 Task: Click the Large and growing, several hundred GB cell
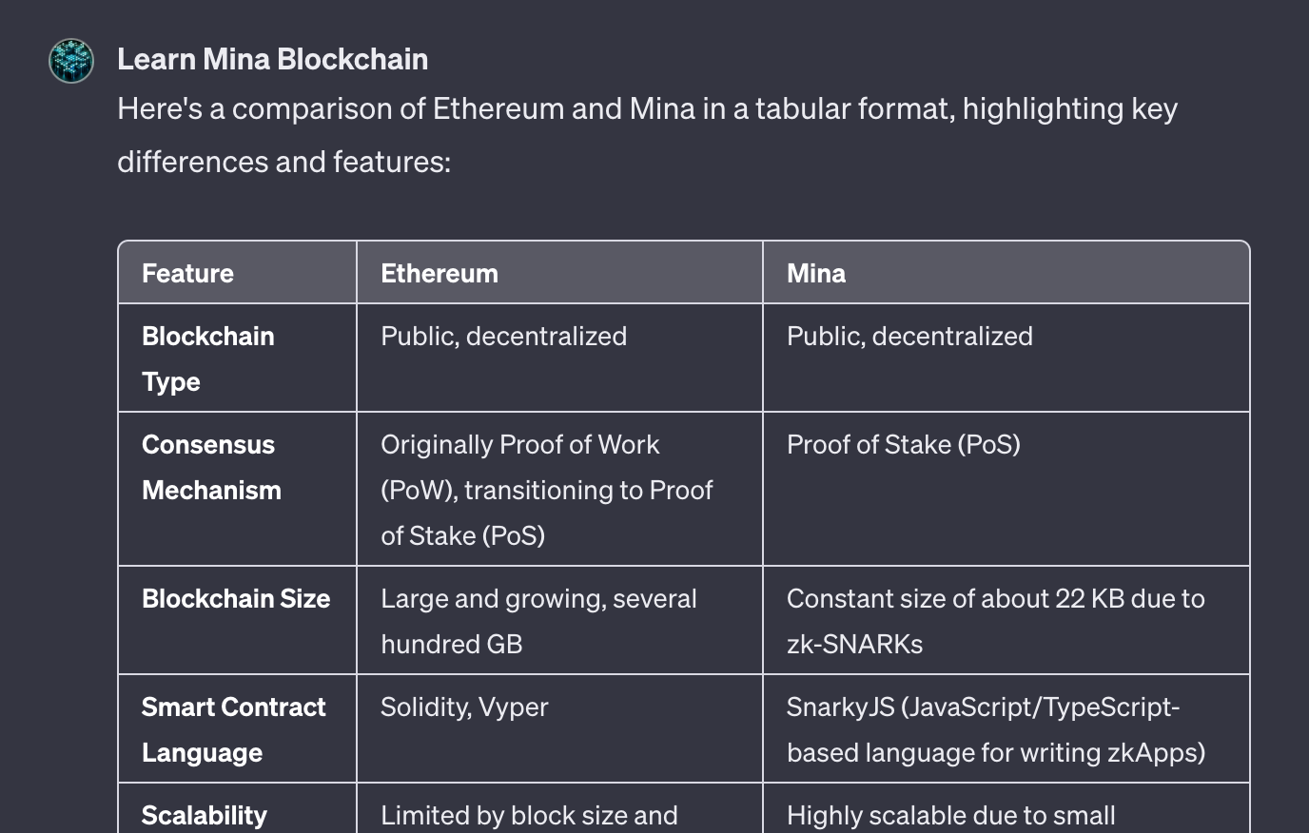[x=559, y=621]
